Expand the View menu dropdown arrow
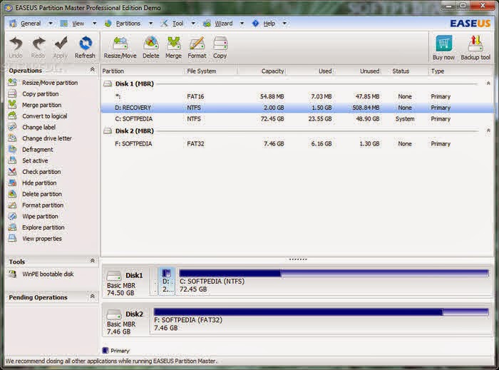The image size is (499, 370). pos(94,24)
